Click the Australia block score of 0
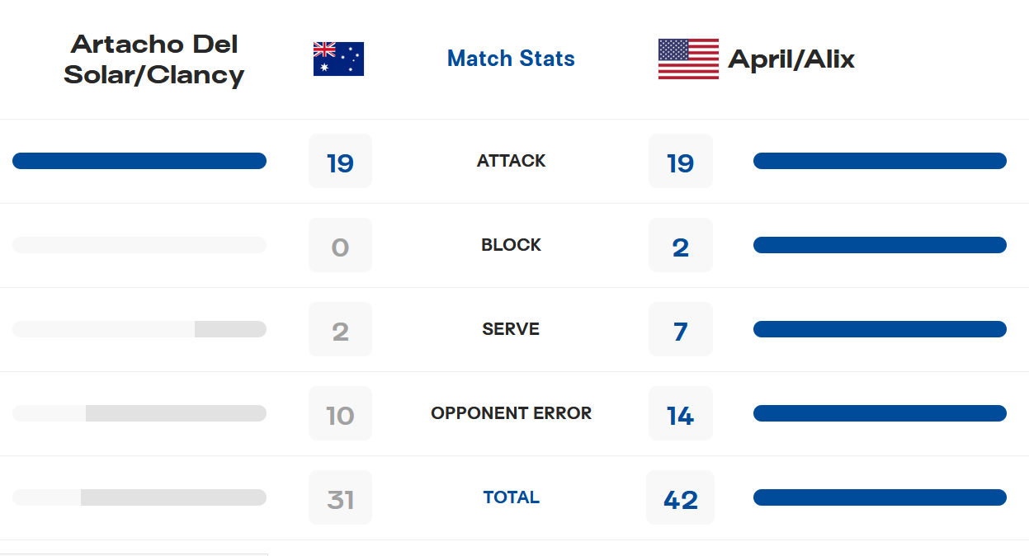Screen dimensions: 1029x556 (x=340, y=245)
